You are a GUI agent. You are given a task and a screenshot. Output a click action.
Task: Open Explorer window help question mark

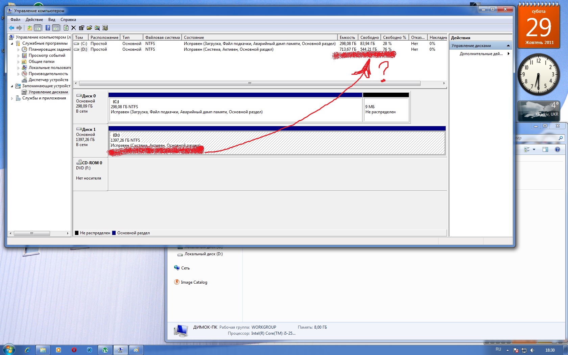point(558,149)
